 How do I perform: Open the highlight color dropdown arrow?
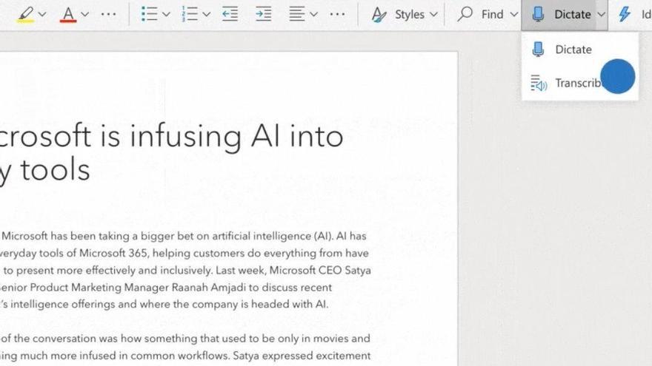point(42,14)
